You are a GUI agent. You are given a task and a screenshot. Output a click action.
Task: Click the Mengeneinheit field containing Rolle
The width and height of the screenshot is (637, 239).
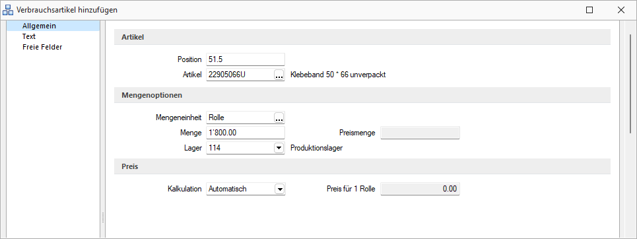coord(240,118)
